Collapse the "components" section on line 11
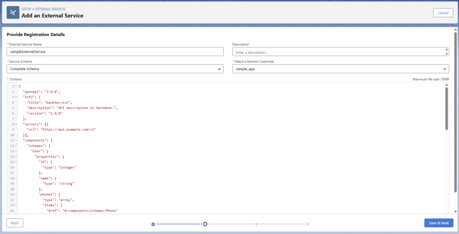 [x=16, y=140]
